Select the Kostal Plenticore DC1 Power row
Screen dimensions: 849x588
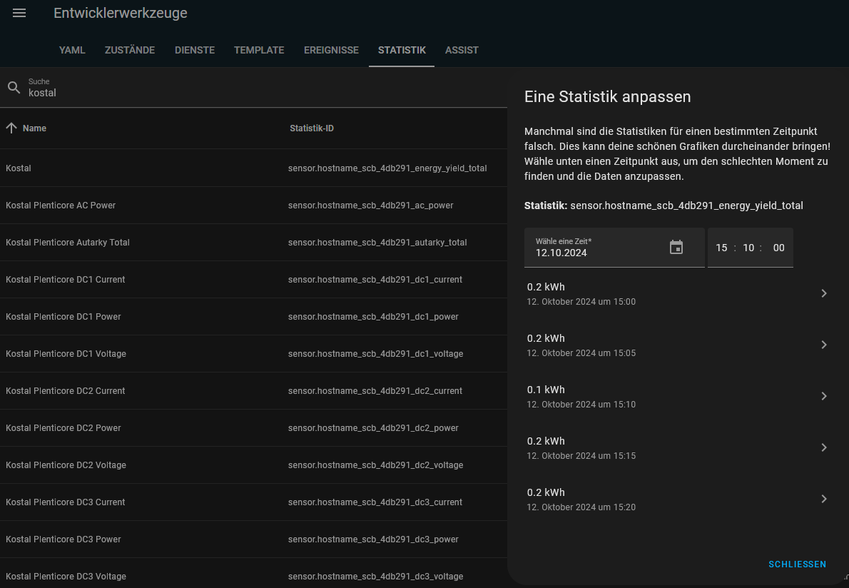click(253, 317)
